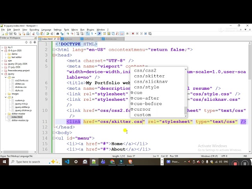Click the workspace panel horizontal scrollbar thumb
Image resolution: width=252 pixels, height=189 pixels.
point(16,152)
